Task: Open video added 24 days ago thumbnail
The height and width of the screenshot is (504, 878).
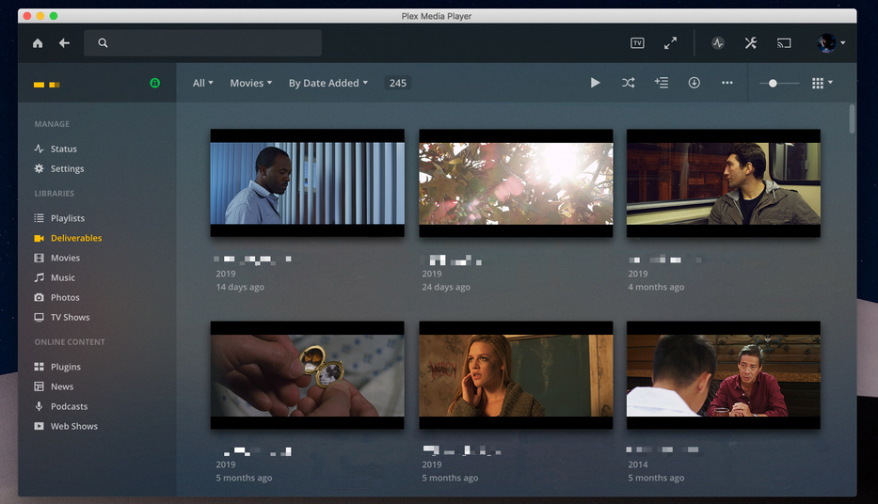Action: (x=516, y=183)
